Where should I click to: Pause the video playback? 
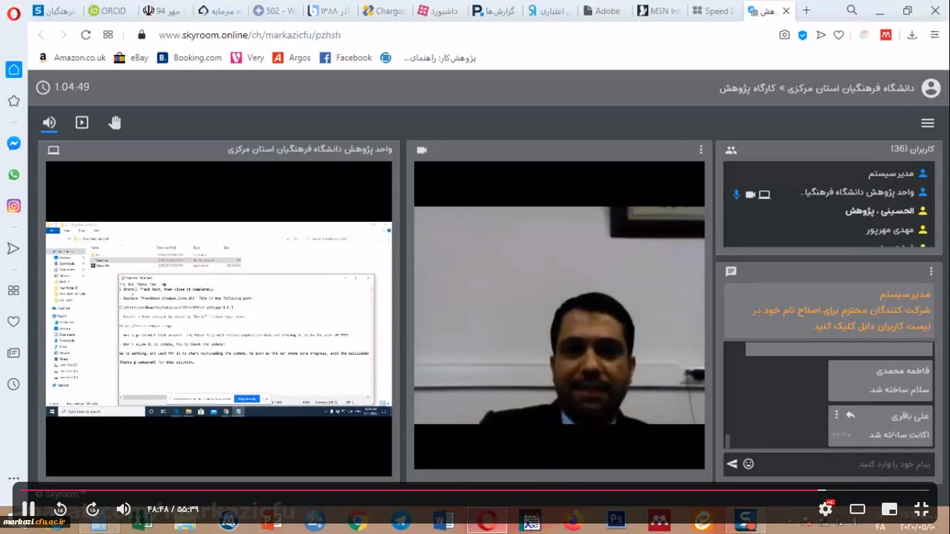29,509
